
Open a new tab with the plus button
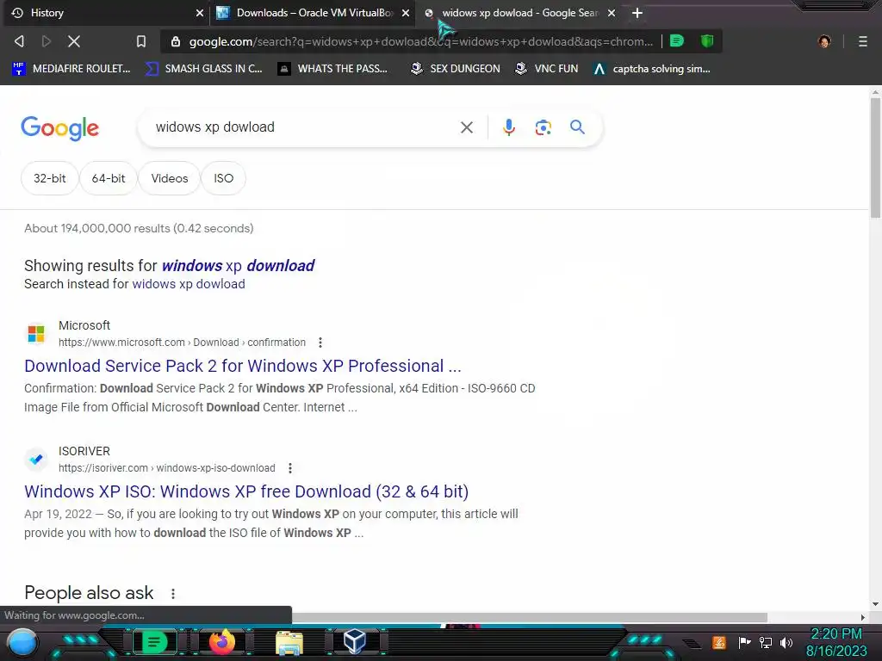click(637, 13)
